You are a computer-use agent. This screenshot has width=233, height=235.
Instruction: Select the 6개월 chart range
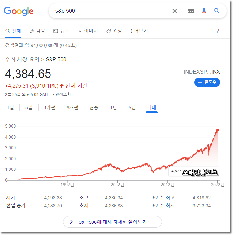coord(72,107)
